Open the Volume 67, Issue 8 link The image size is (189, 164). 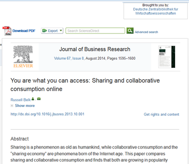(x=69, y=58)
